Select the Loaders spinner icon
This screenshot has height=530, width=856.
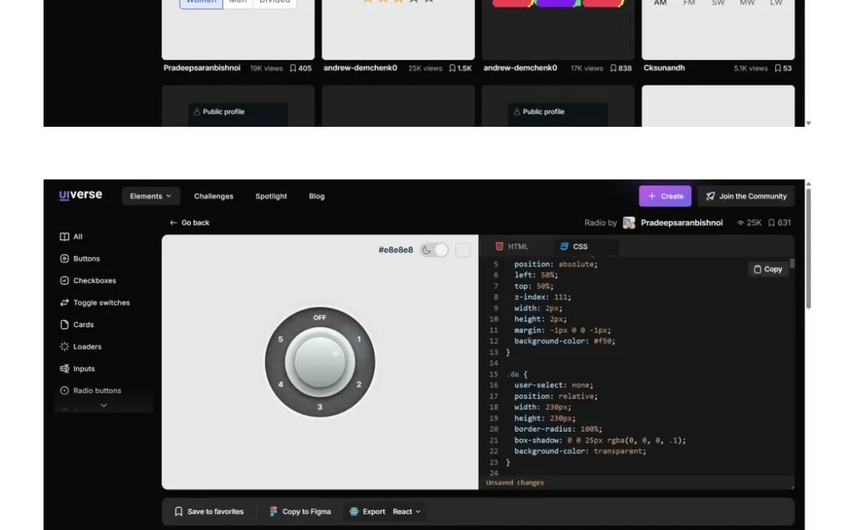(64, 346)
